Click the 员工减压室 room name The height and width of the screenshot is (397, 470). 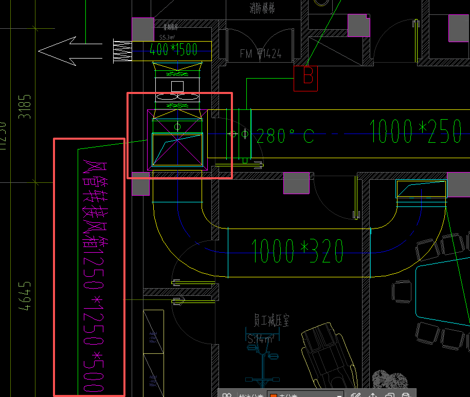(272, 320)
